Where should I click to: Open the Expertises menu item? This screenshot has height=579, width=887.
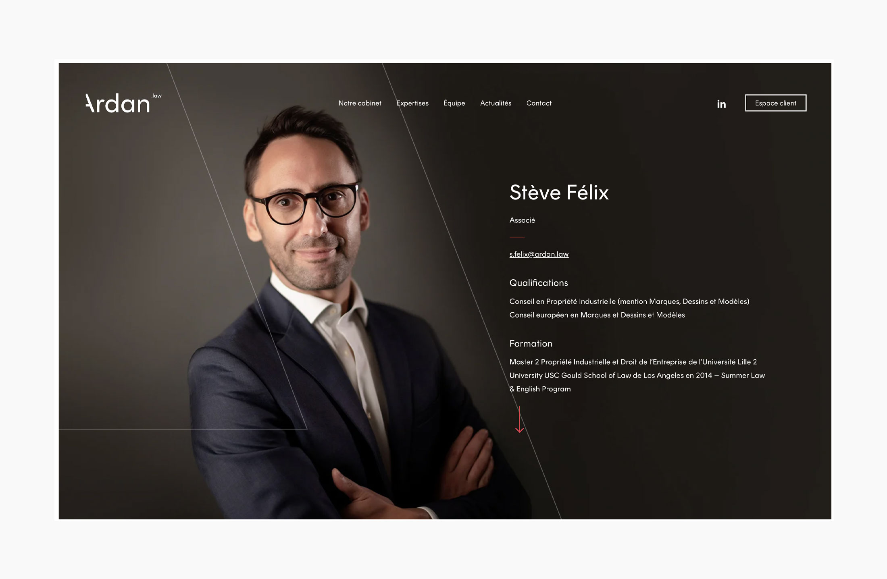(412, 103)
